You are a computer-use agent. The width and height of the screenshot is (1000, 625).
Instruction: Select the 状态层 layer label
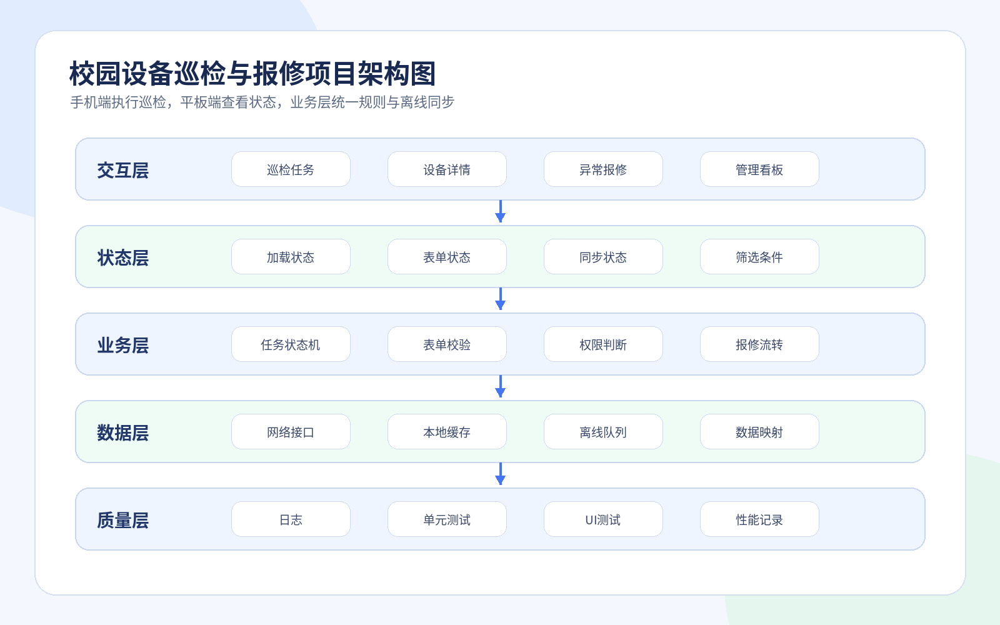tap(123, 257)
